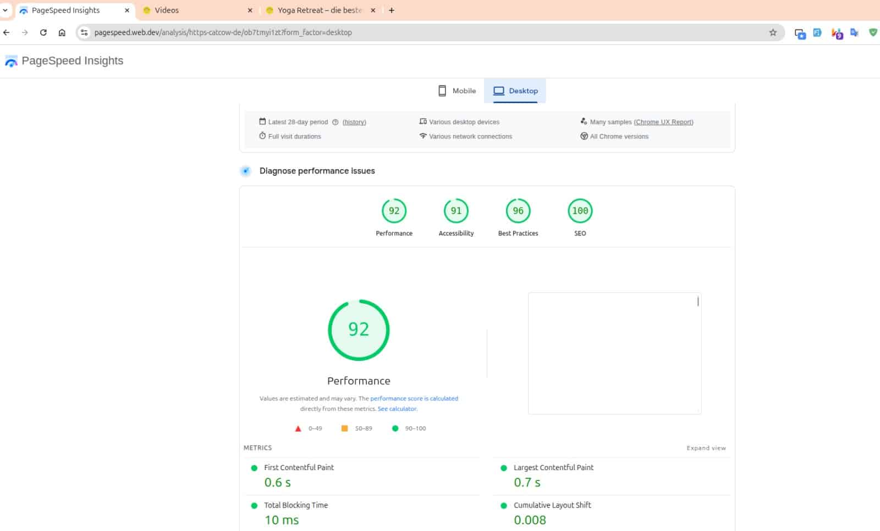Click the 10 ms blocking time value
880x531 pixels.
click(282, 520)
